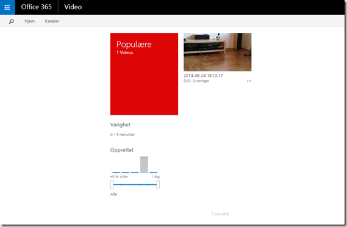Click the Opprettet heading
Screen dimensions: 347x227
click(x=122, y=150)
